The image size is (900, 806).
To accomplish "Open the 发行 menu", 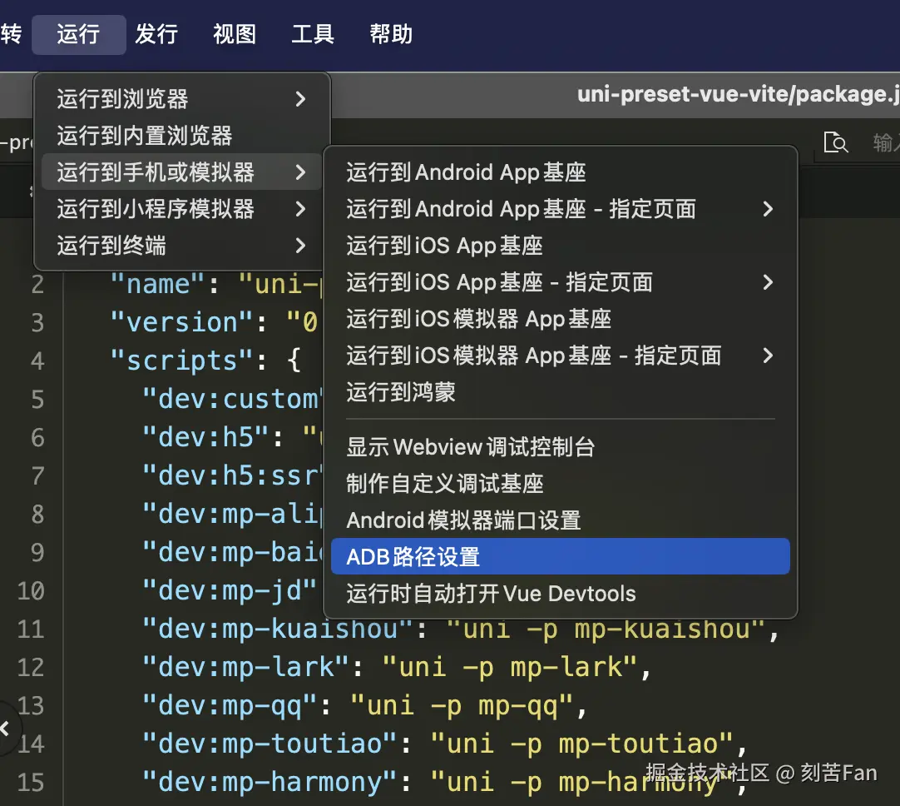I will click(156, 34).
